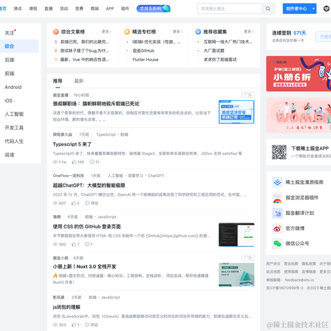Open 商城 in the top navigation

point(94,9)
